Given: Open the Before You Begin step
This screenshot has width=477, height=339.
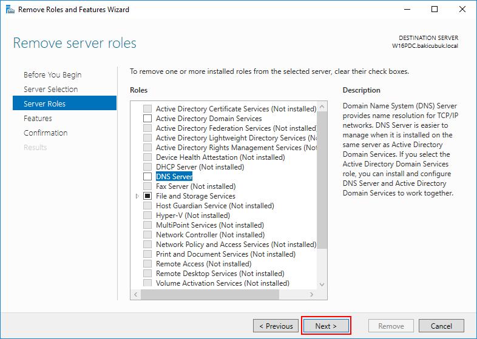Looking at the screenshot, I should click(53, 74).
